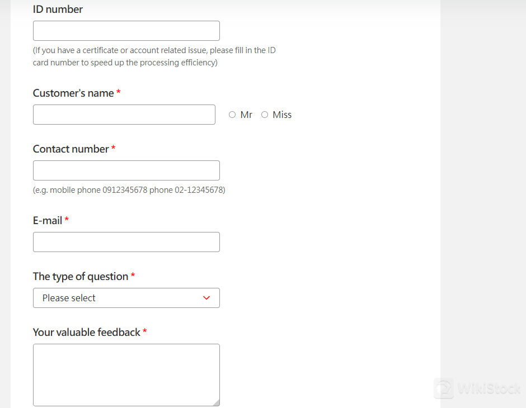The height and width of the screenshot is (408, 526).
Task: Click 'Your valuable feedback' label
Action: point(86,333)
